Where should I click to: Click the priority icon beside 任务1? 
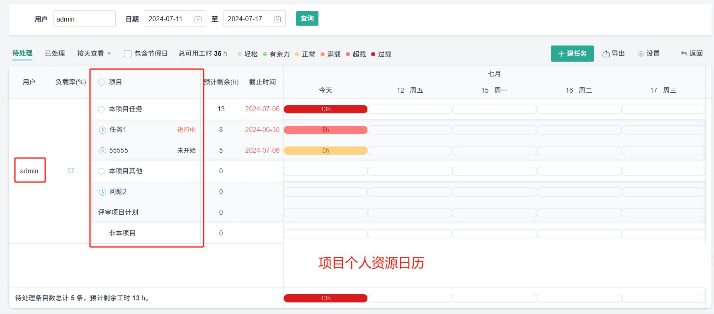[102, 130]
